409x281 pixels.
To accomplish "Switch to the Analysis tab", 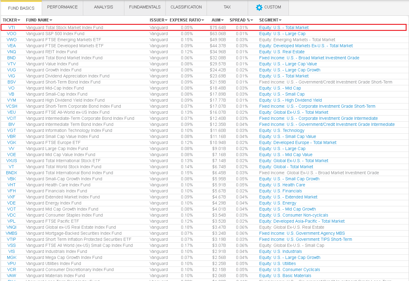I will pyautogui.click(x=103, y=7).
